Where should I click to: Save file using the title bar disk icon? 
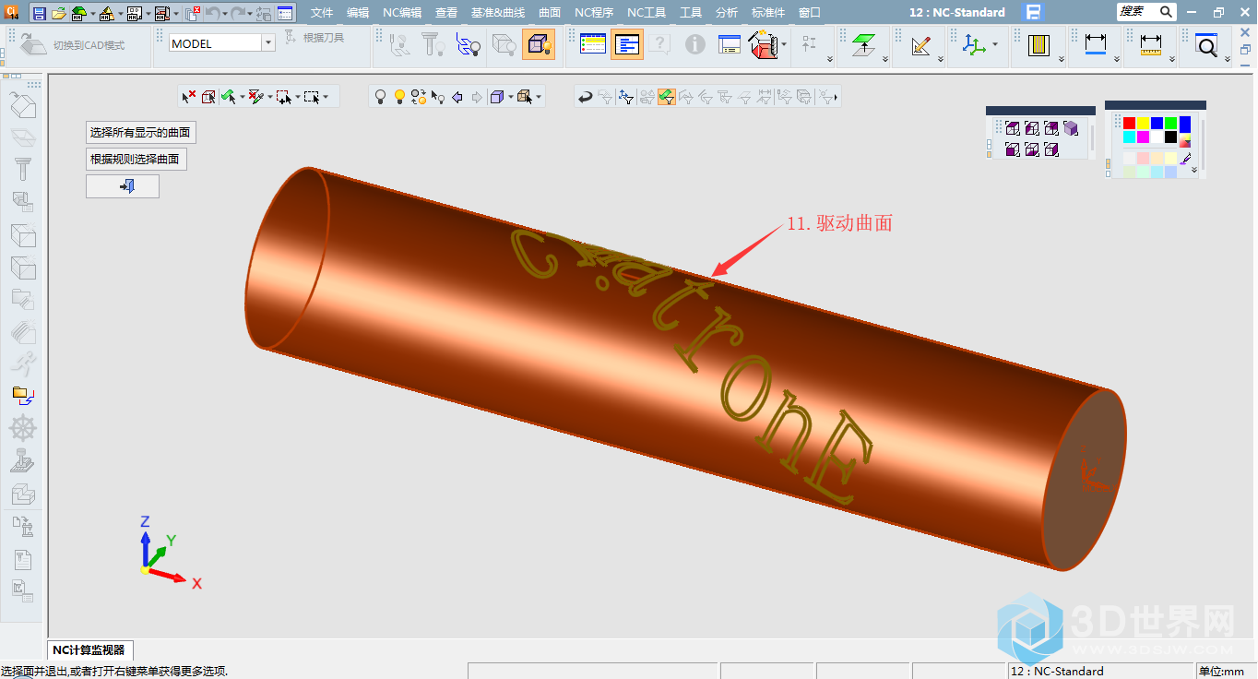pos(39,13)
